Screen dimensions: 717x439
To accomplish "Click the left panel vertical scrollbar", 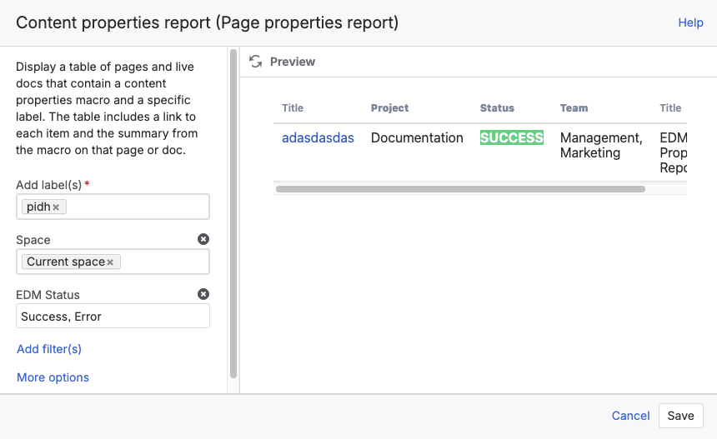I will [x=233, y=214].
